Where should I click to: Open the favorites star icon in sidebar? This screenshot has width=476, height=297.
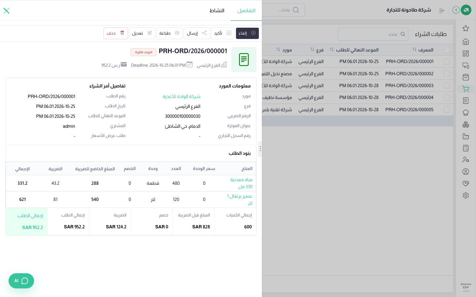466,28
